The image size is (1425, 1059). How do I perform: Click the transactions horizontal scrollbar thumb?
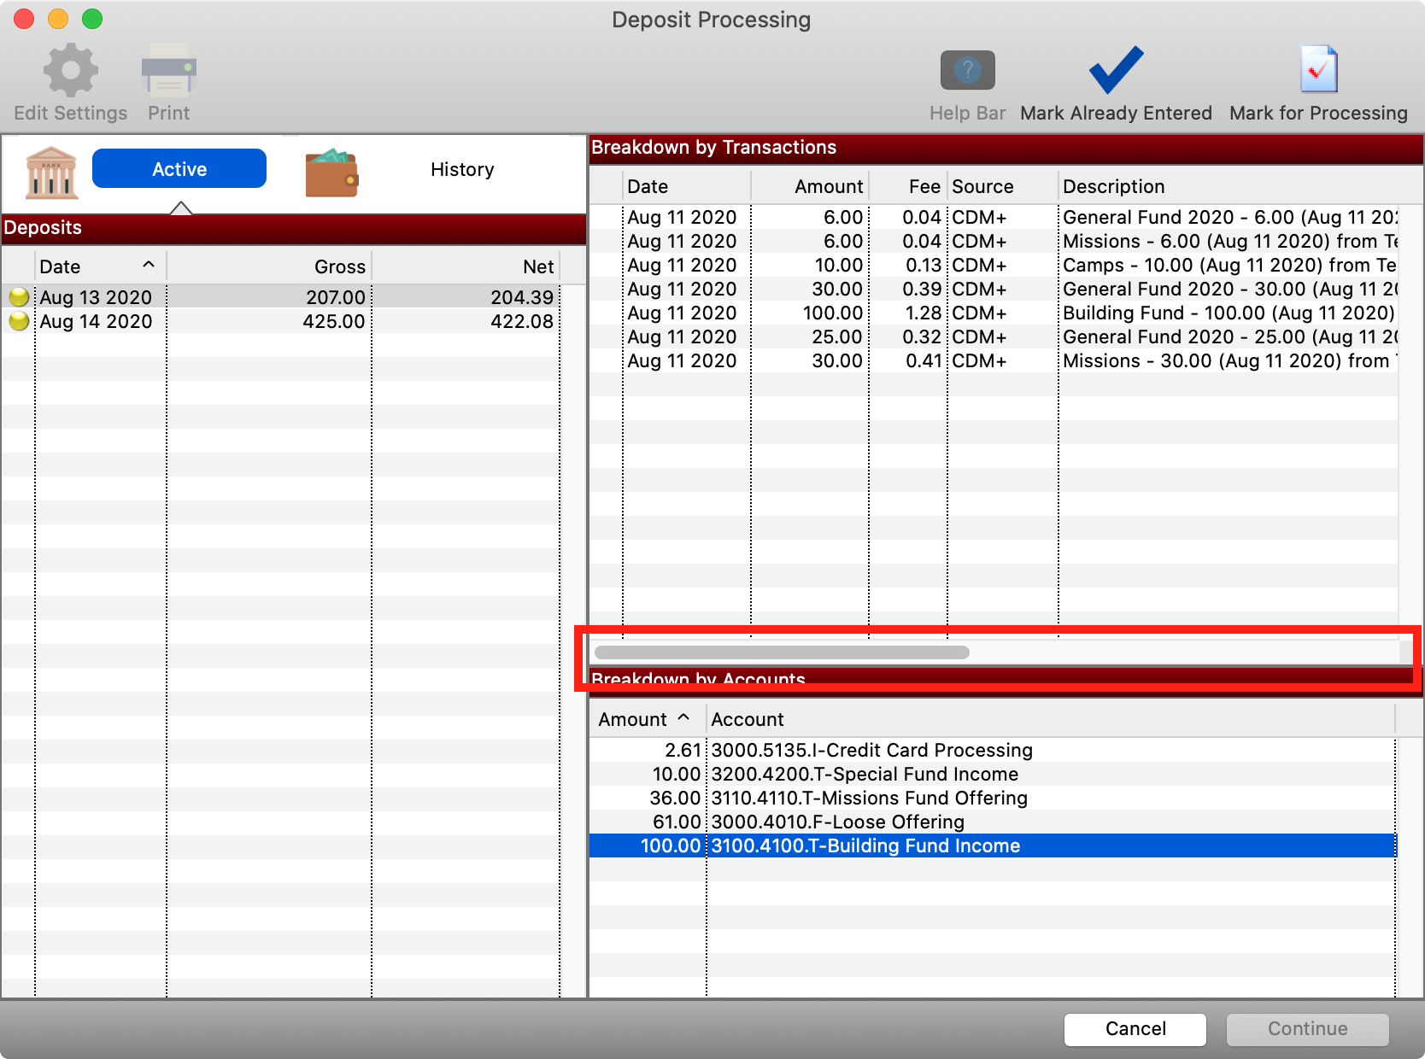(x=781, y=652)
